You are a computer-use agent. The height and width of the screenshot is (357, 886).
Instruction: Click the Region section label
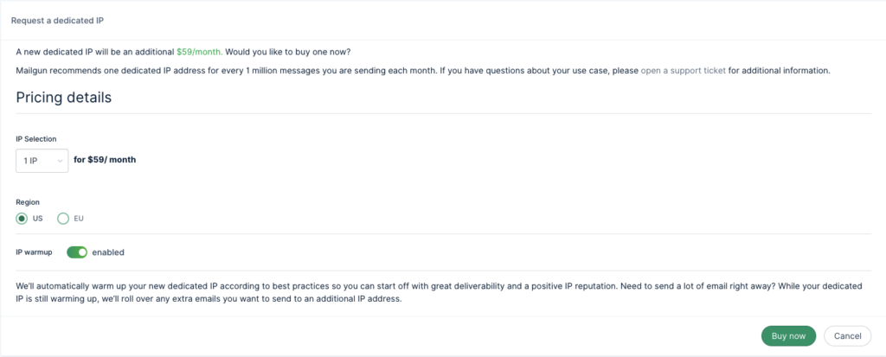[x=28, y=202]
